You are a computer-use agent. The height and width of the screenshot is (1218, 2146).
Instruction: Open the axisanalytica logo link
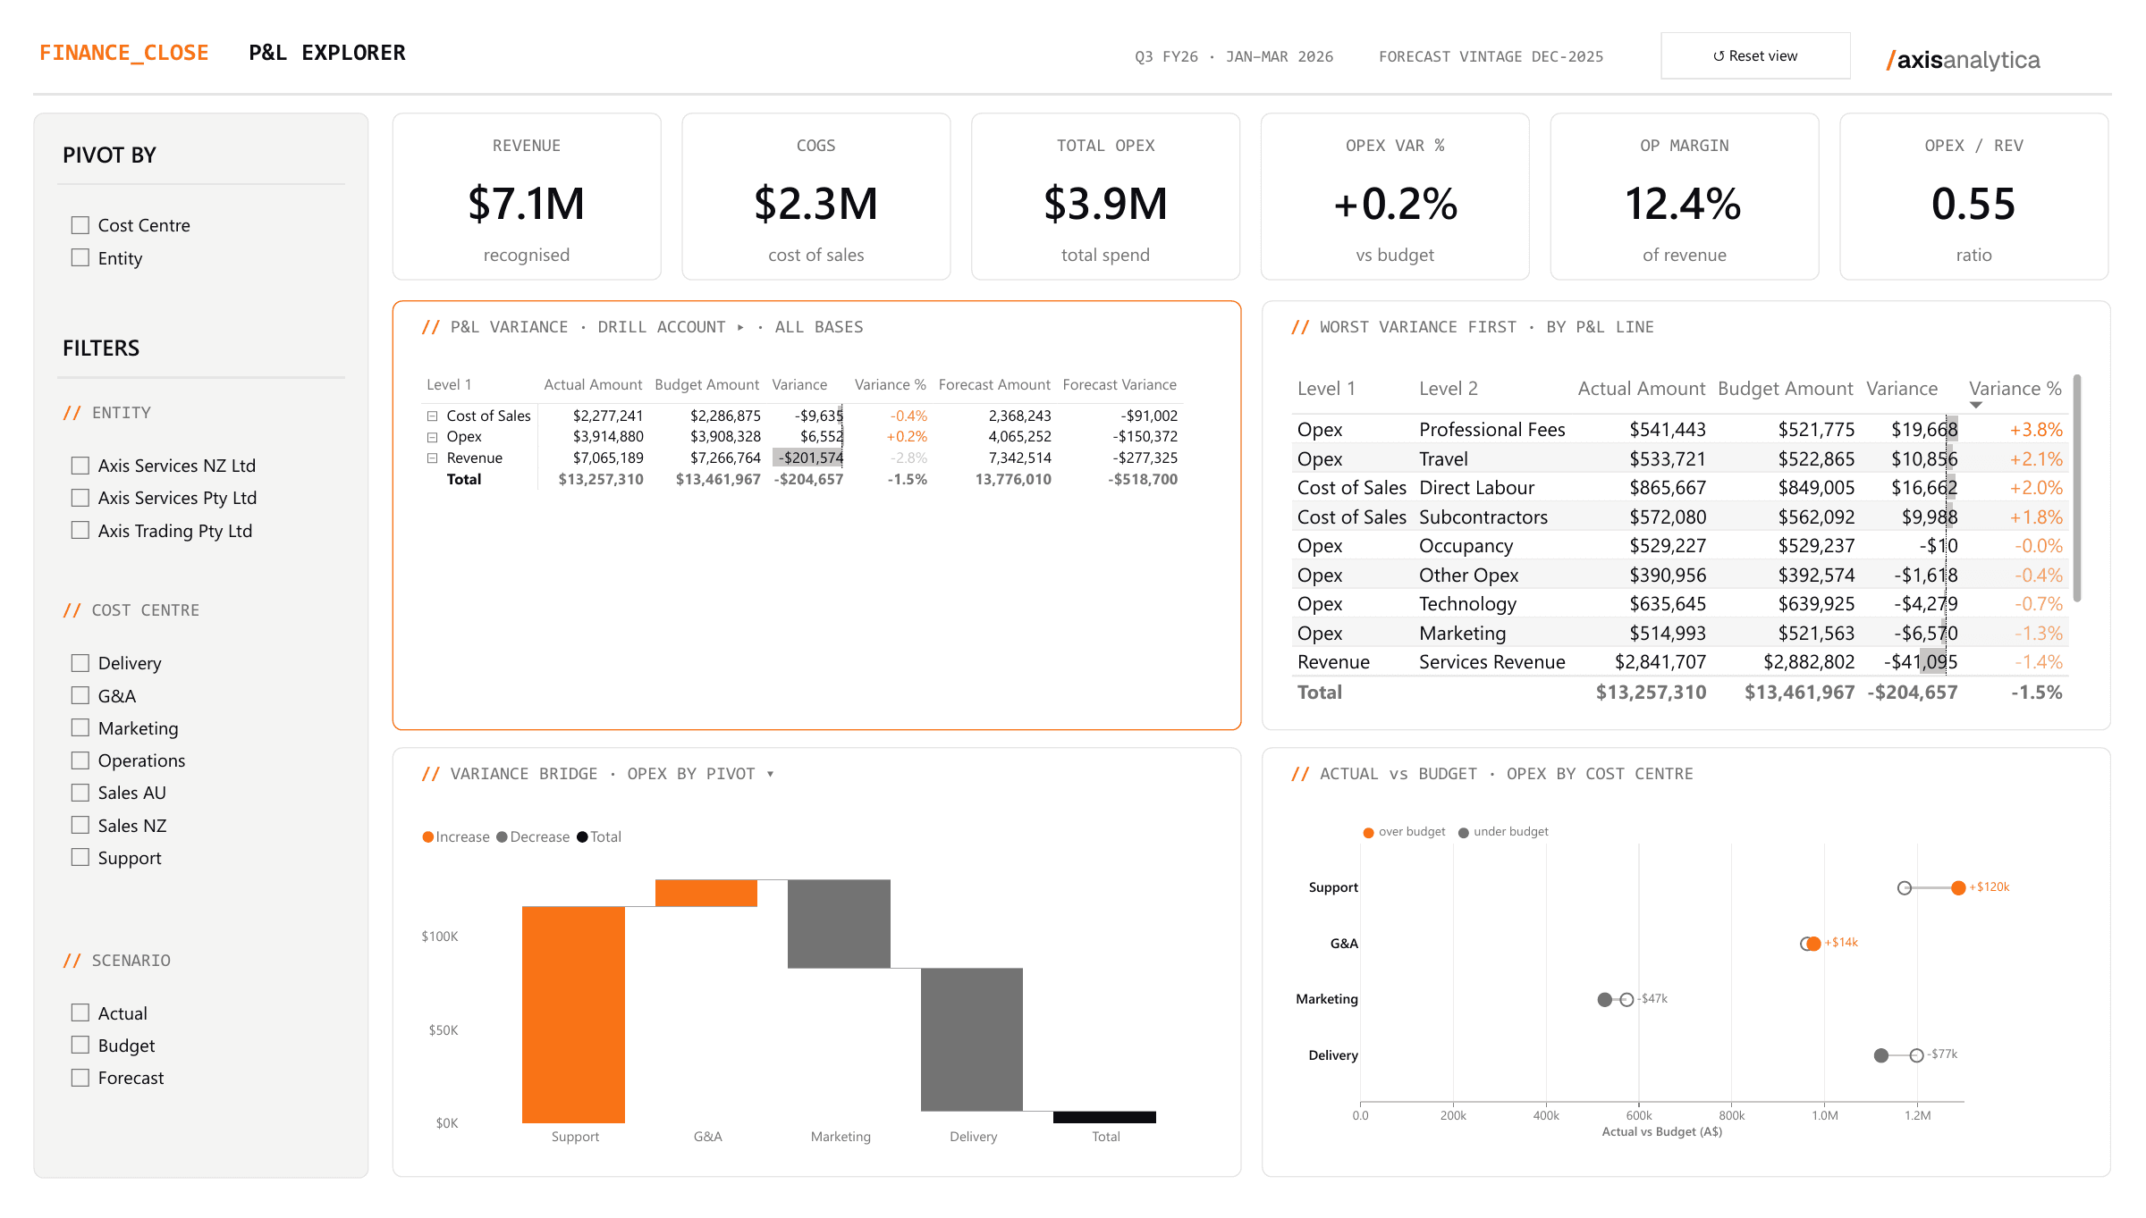click(x=1963, y=60)
